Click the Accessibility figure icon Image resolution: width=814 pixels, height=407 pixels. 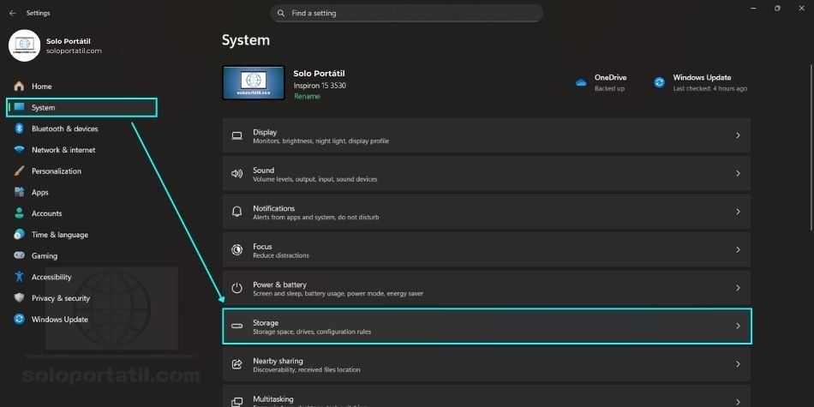pyautogui.click(x=19, y=277)
